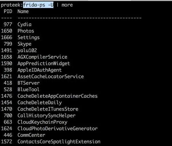
Task: Select the yalu102 process entry
Action: [27, 51]
